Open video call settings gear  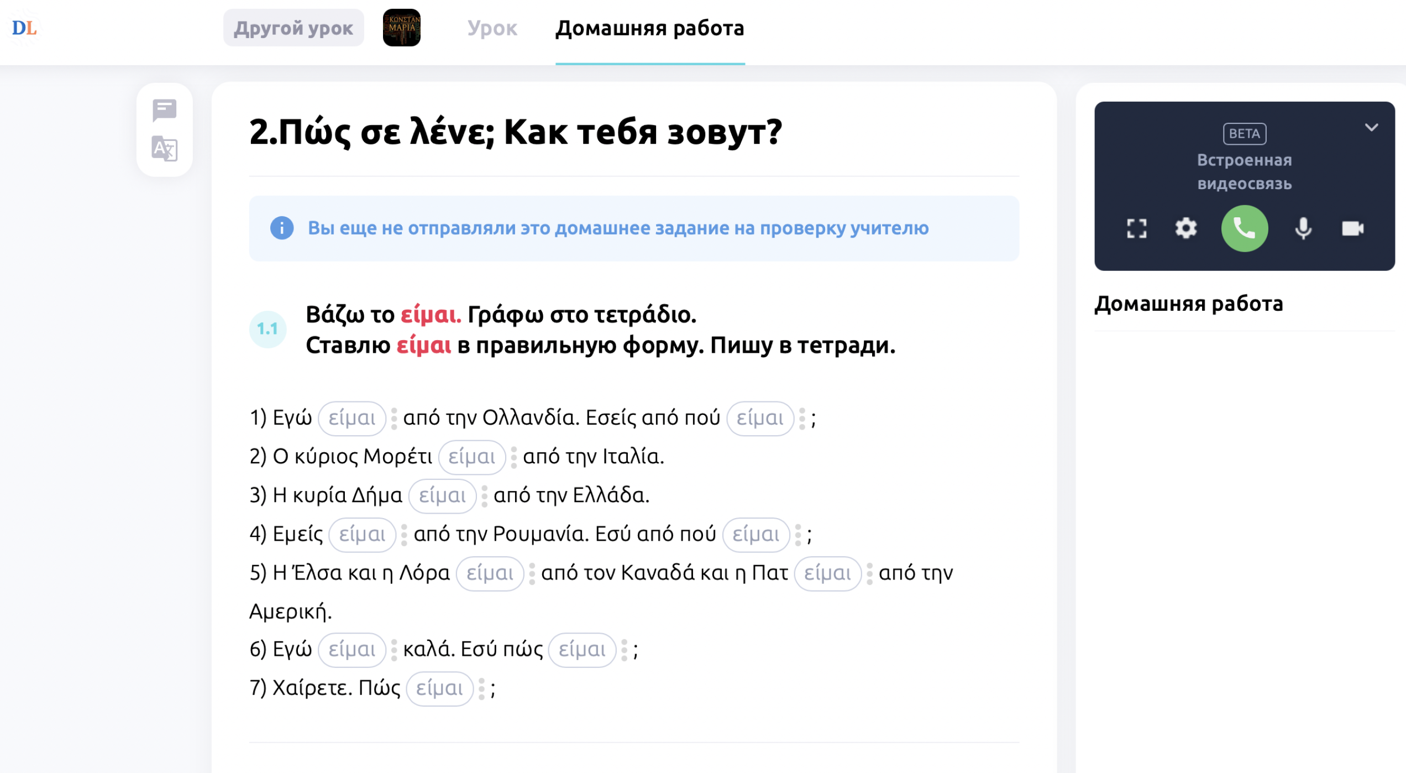click(1185, 228)
